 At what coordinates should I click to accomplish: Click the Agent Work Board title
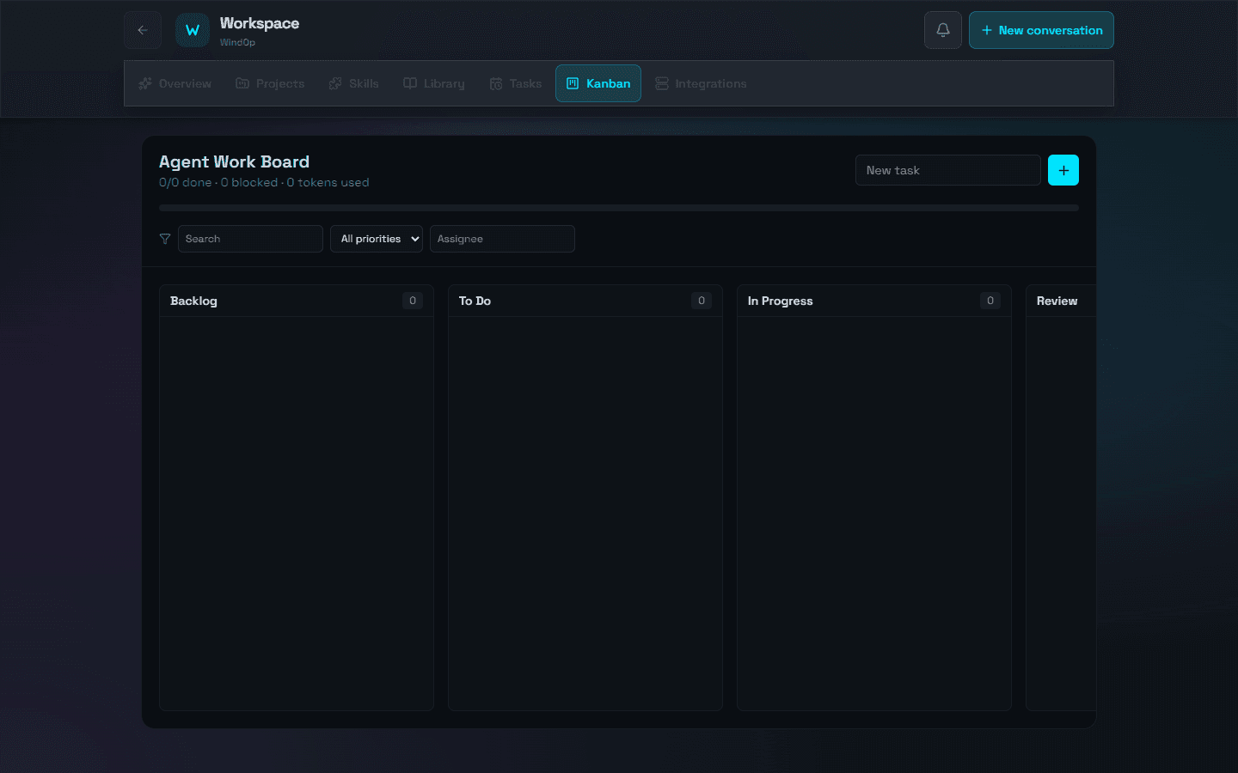point(234,161)
